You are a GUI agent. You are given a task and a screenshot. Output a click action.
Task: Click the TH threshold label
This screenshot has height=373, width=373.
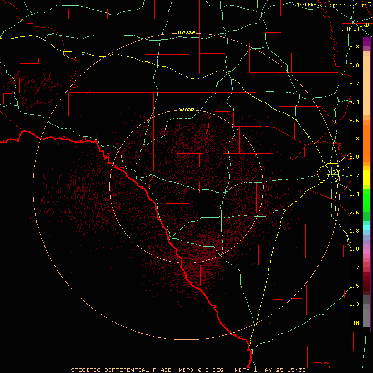click(x=356, y=323)
